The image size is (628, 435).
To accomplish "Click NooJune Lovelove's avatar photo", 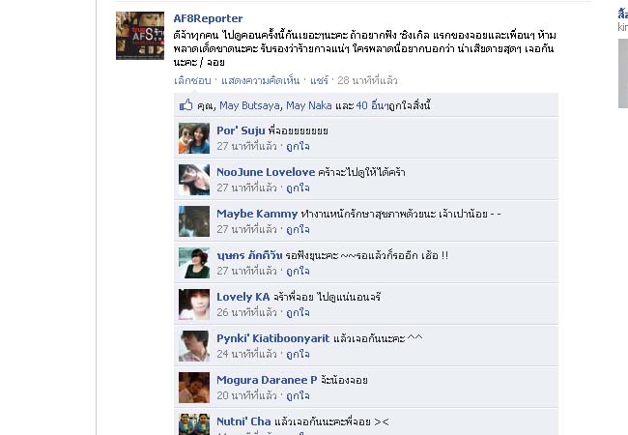I will pyautogui.click(x=194, y=180).
